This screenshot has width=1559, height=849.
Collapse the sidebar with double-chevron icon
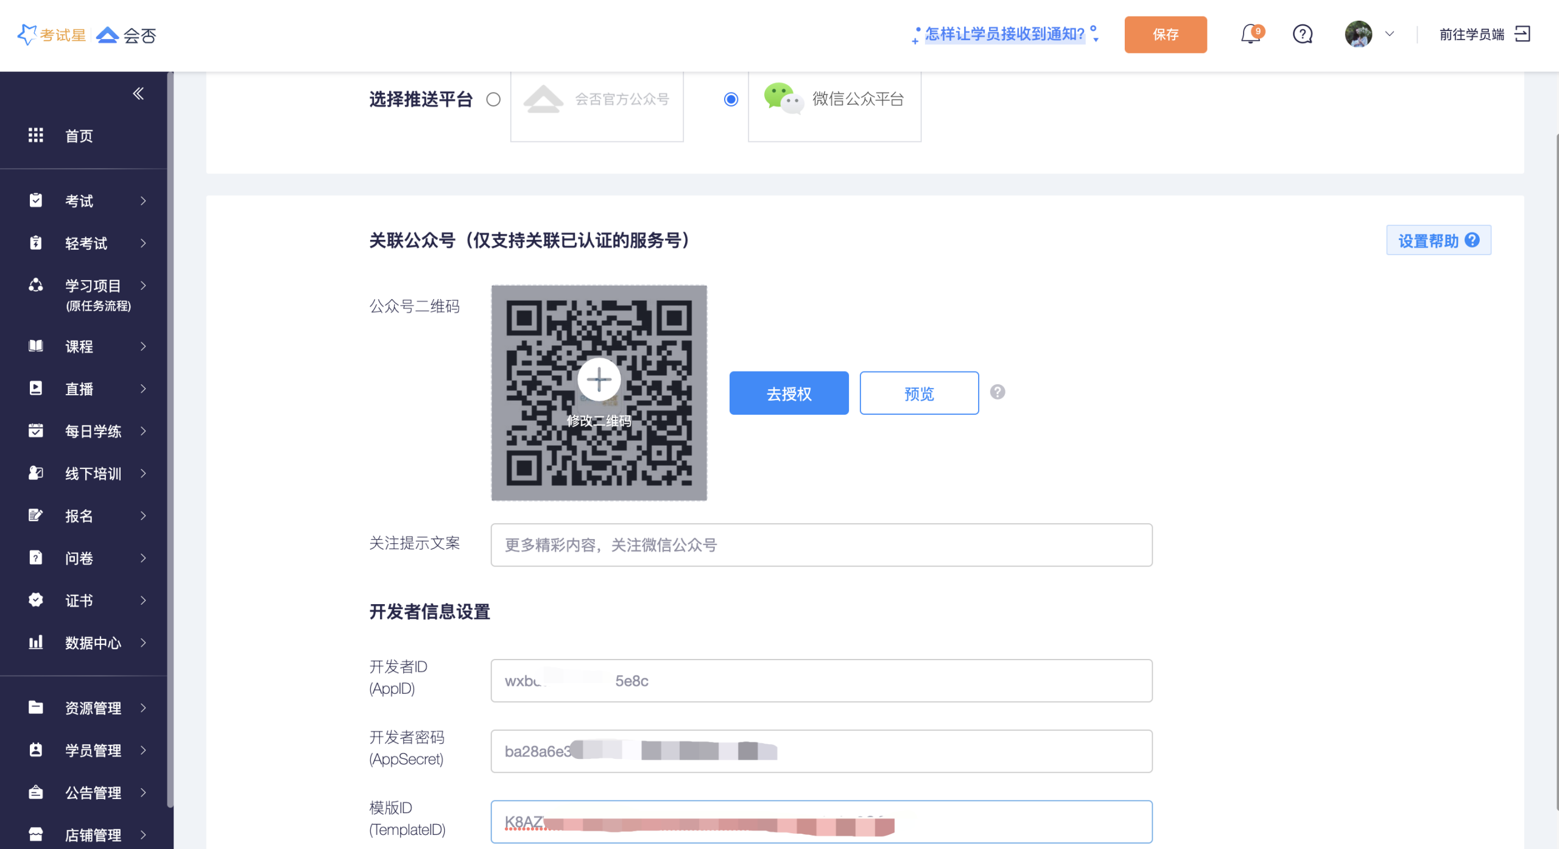tap(138, 93)
